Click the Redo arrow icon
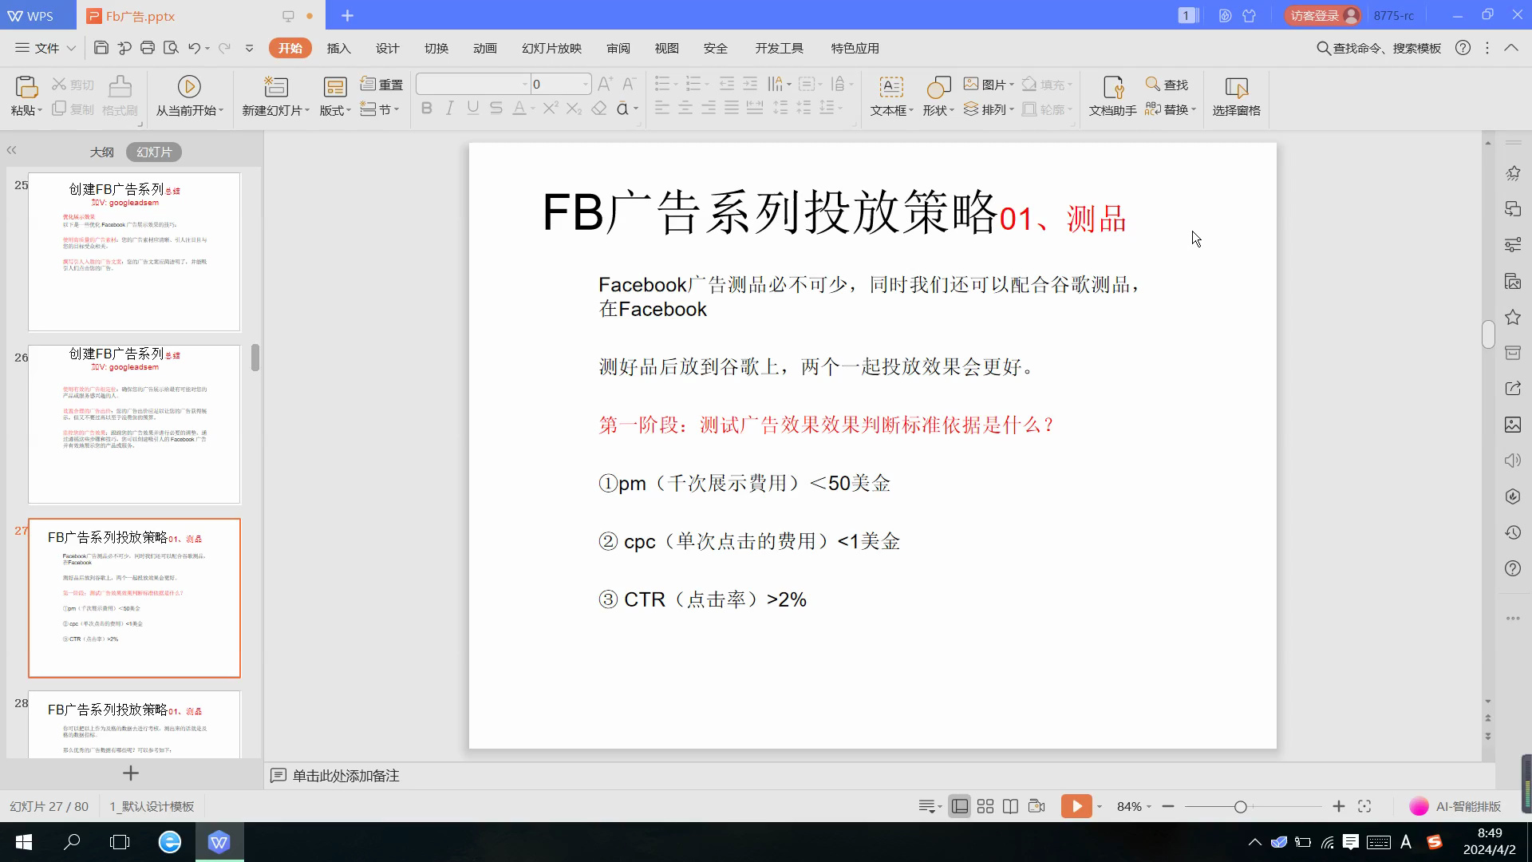Viewport: 1532px width, 862px height. click(225, 48)
